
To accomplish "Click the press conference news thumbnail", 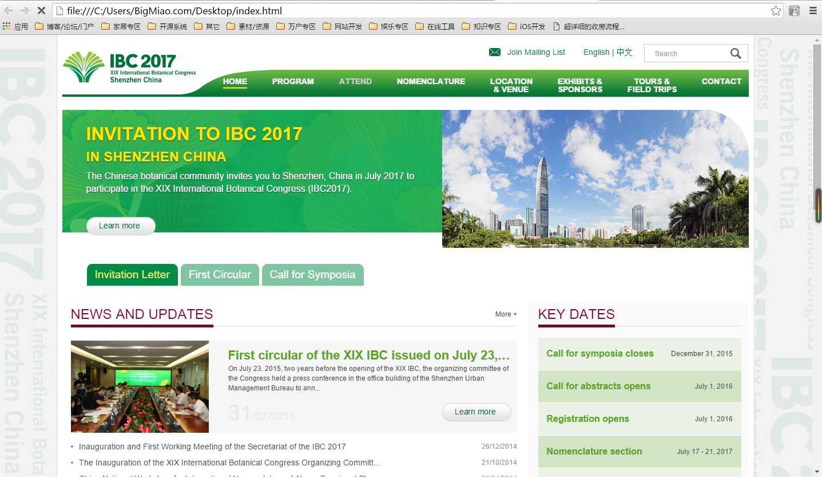I will click(x=140, y=386).
